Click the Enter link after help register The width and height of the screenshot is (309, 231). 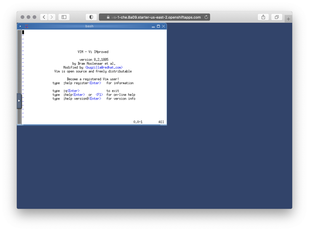(95, 83)
